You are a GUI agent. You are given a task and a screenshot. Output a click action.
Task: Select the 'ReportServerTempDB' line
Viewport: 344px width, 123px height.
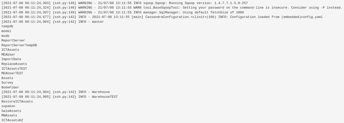pyautogui.click(x=19, y=45)
